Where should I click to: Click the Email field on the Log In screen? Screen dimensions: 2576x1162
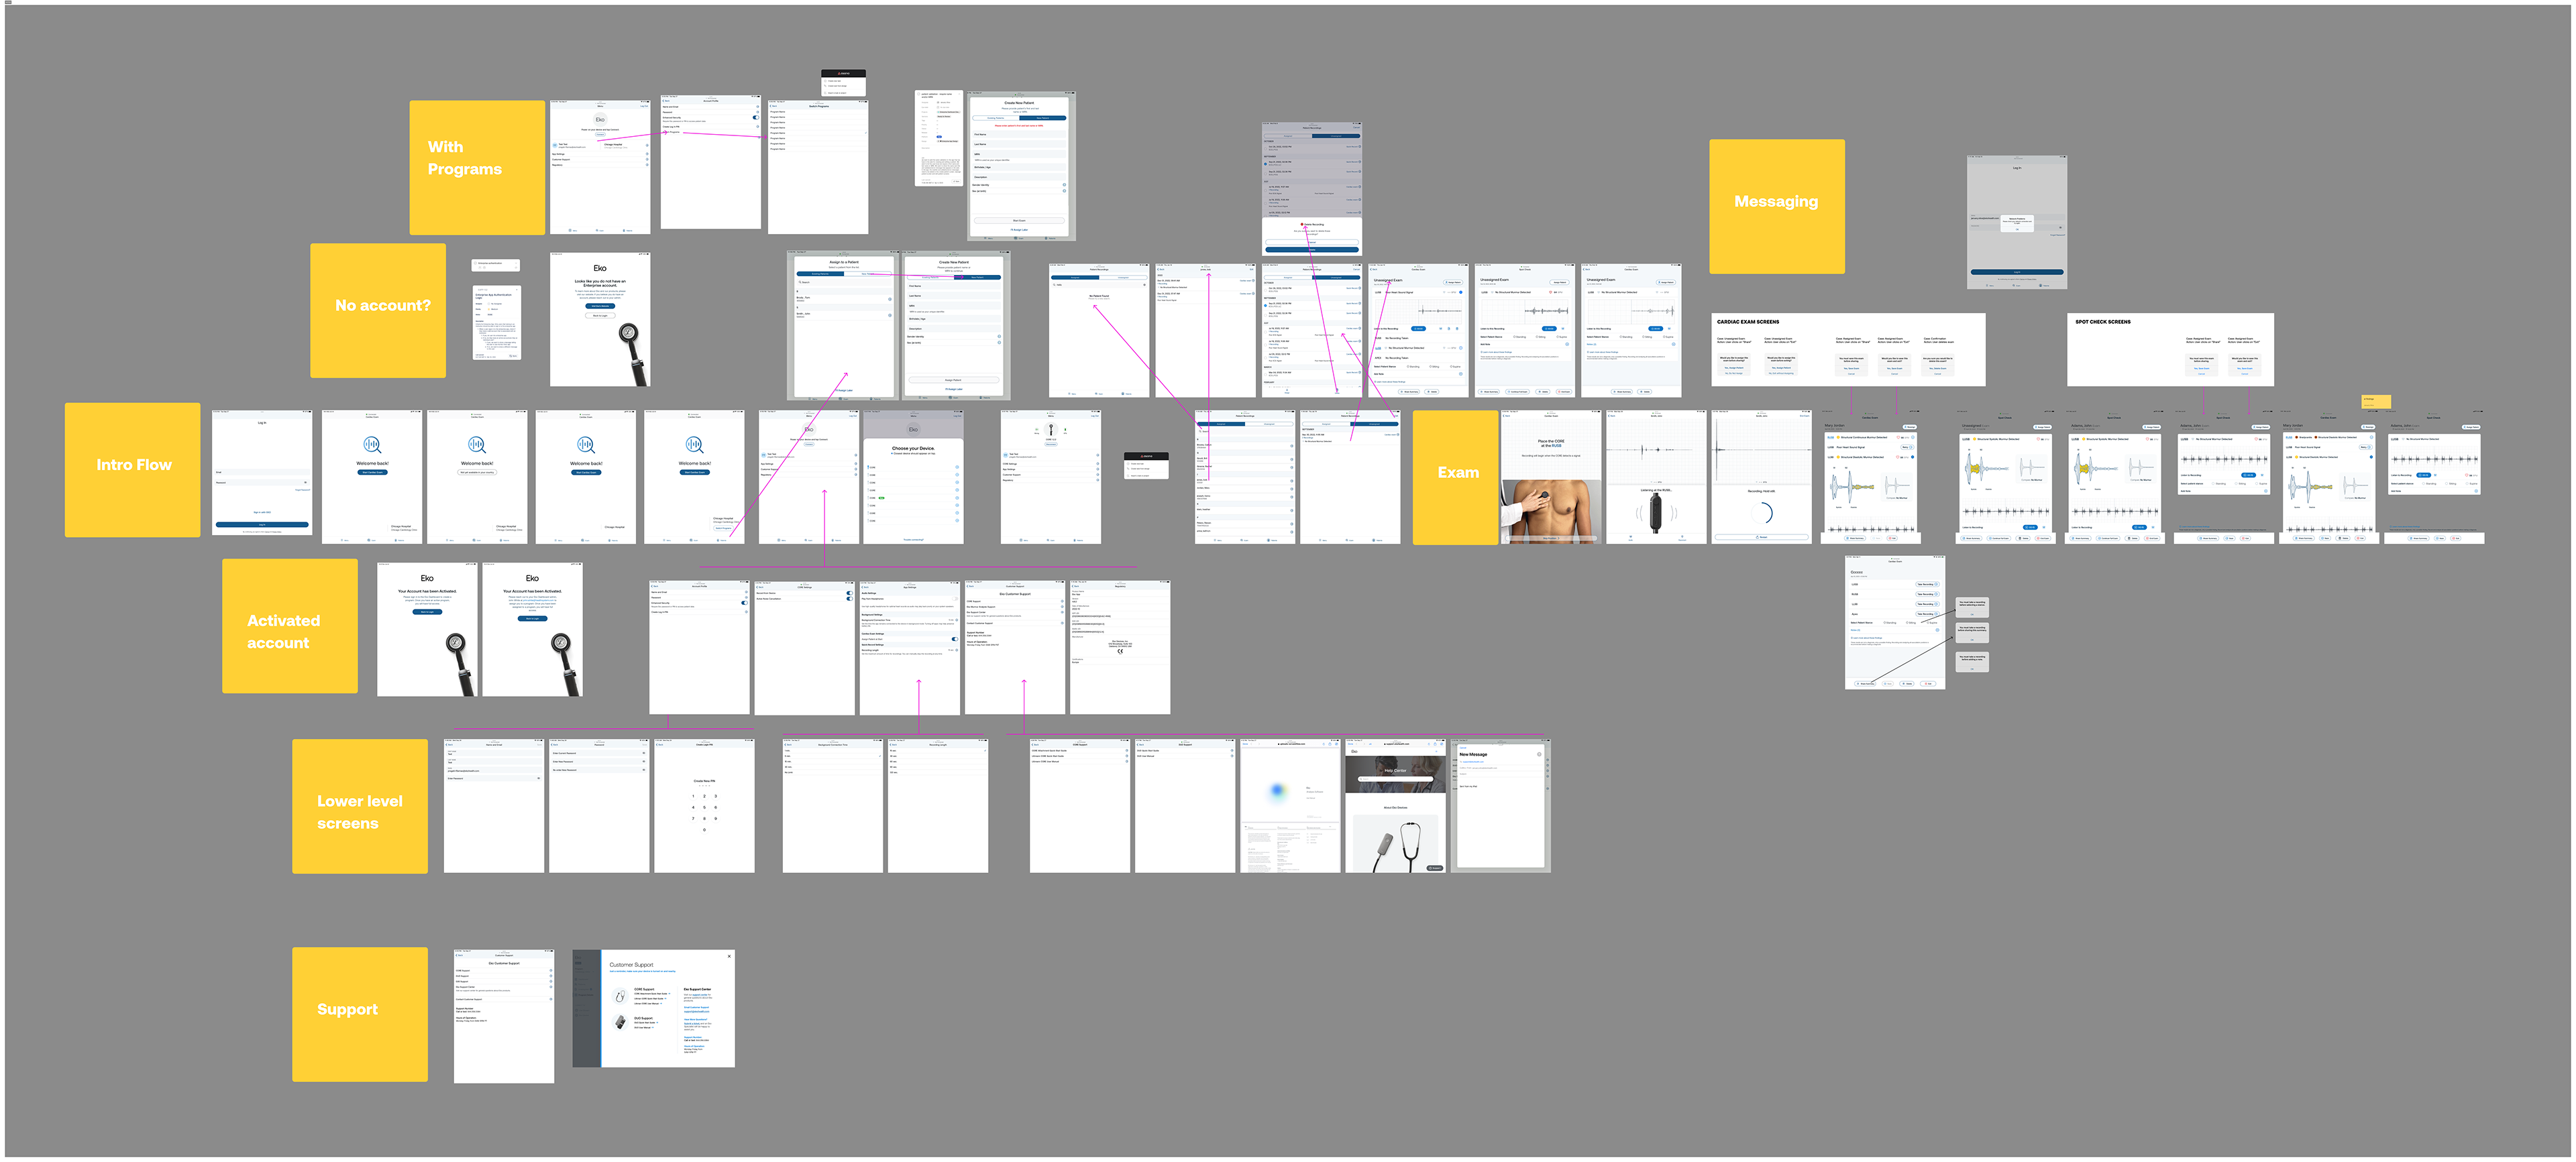pyautogui.click(x=262, y=473)
